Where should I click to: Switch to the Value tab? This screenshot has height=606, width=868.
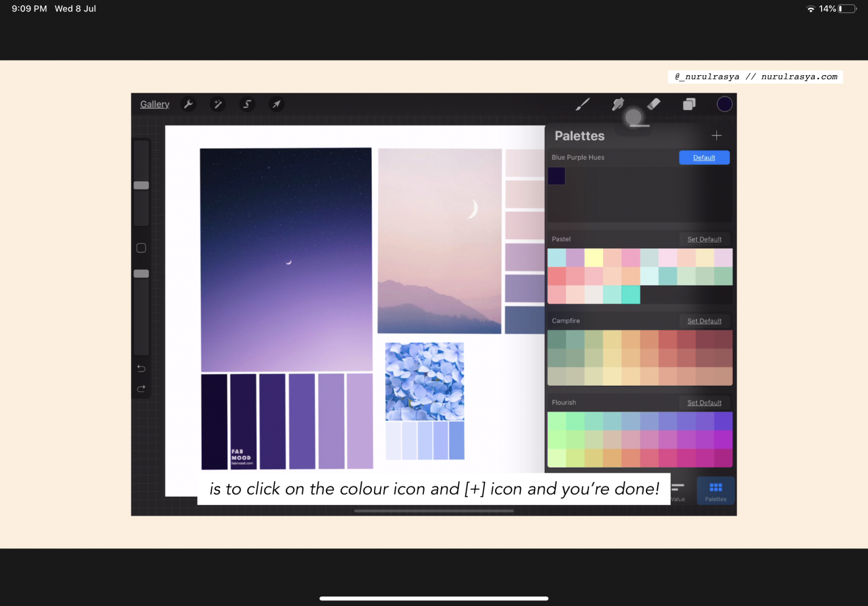(x=678, y=490)
